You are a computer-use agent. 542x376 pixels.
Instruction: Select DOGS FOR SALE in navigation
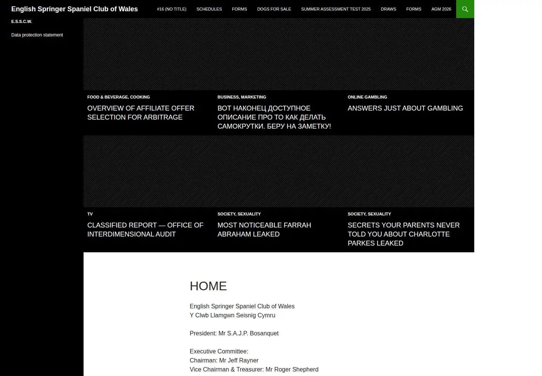point(274,9)
